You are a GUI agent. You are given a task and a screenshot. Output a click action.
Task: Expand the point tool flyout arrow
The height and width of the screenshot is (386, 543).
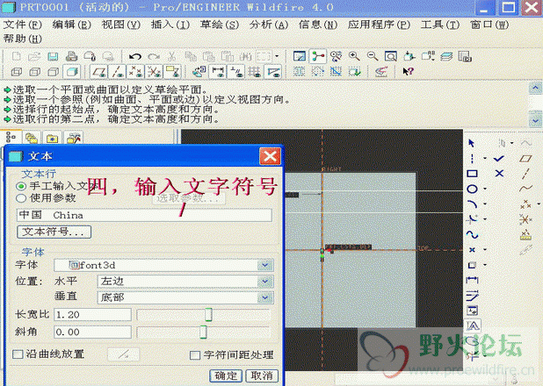click(485, 249)
